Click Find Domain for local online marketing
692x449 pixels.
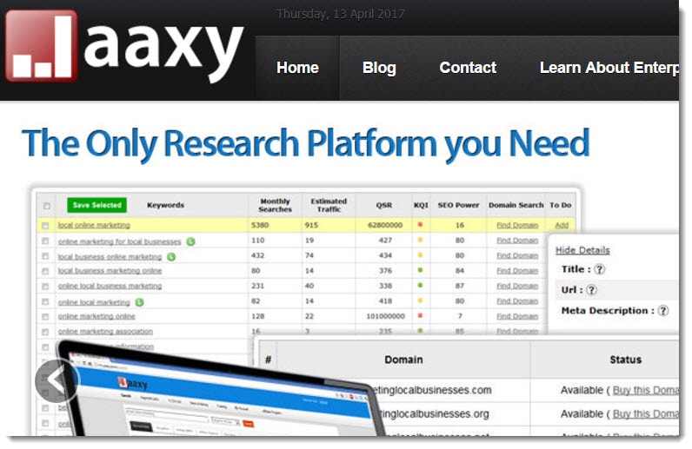(x=517, y=226)
